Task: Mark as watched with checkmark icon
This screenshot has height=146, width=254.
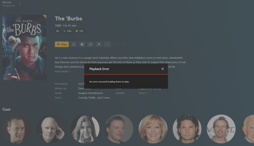Action: tap(91, 44)
